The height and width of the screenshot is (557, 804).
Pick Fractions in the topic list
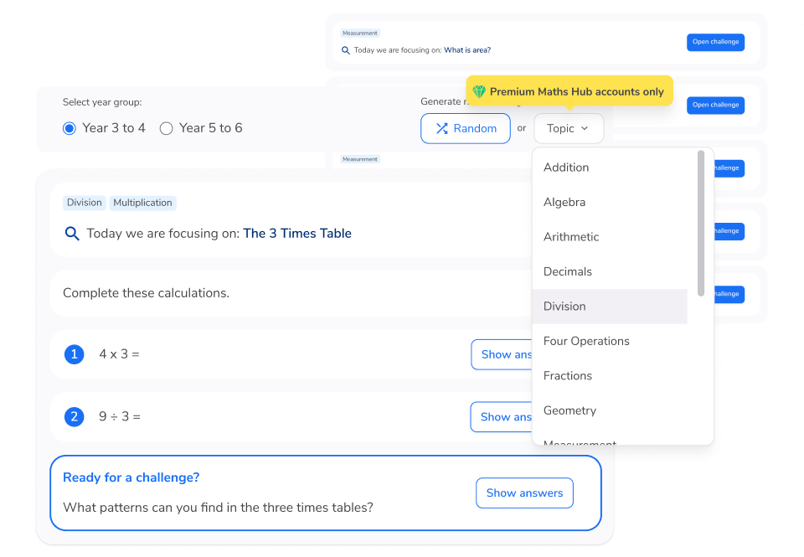tap(568, 376)
